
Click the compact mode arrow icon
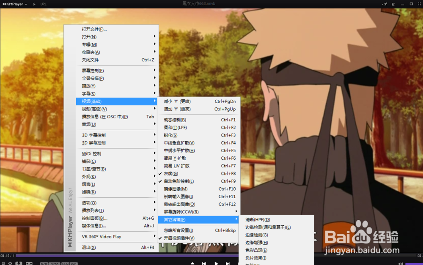393,4
